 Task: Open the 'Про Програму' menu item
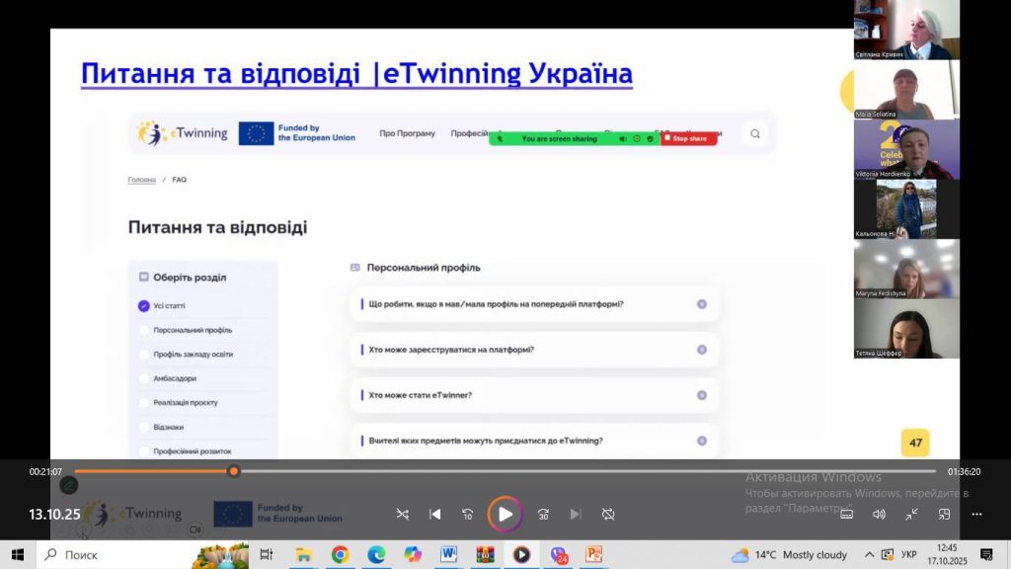[x=407, y=133]
